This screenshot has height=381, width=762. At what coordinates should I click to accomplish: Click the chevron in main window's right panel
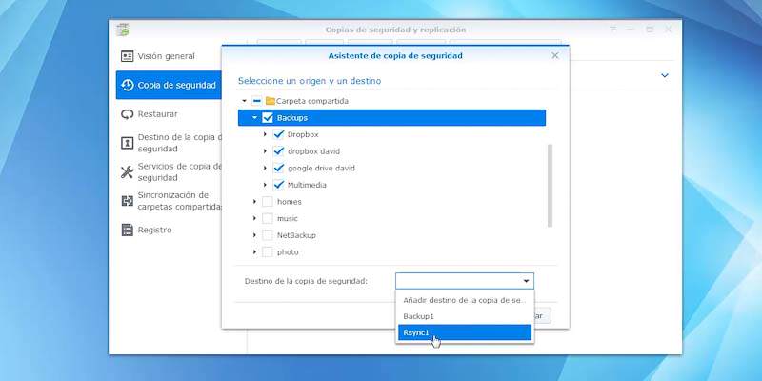(x=665, y=76)
